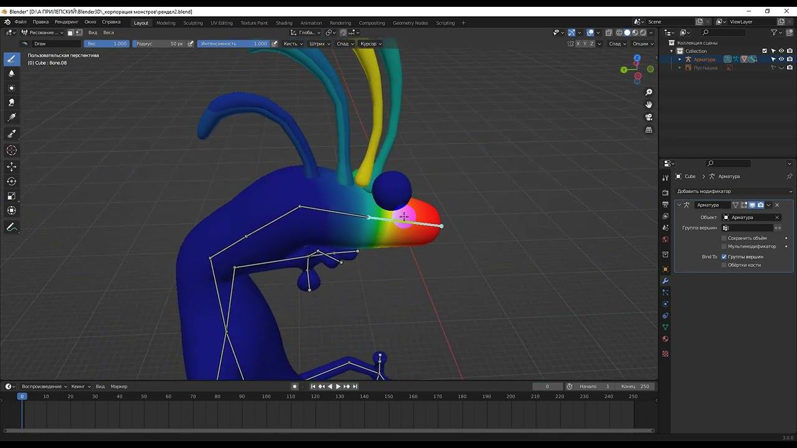This screenshot has width=797, height=448.
Task: Clear the Объект Арматура field
Action: pos(776,217)
